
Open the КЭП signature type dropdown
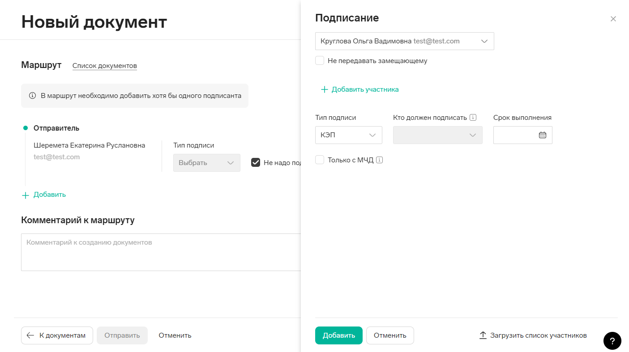[x=349, y=135]
